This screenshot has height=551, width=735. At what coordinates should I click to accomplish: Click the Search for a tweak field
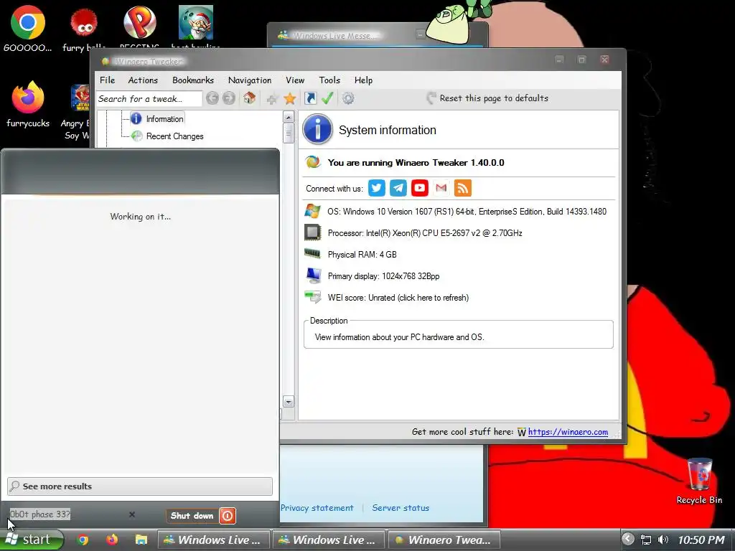point(149,99)
